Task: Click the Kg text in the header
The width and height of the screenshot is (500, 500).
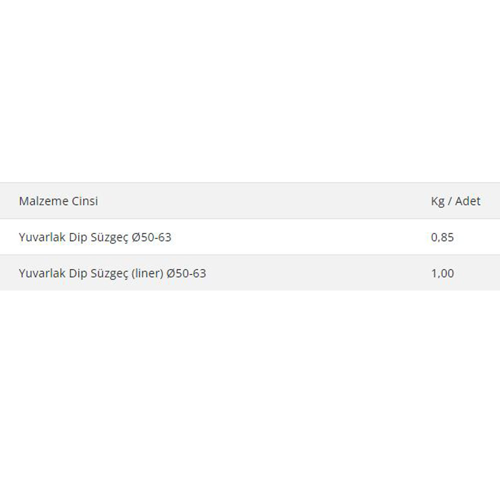Action: click(437, 201)
